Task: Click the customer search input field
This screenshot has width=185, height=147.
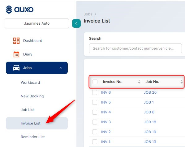Action: 136,48
